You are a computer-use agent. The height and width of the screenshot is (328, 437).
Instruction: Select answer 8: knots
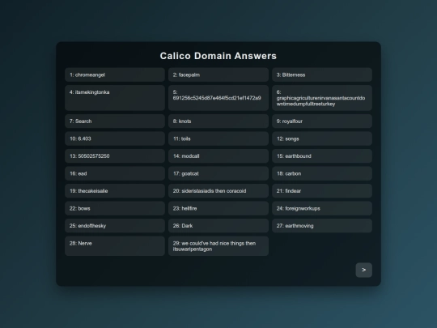click(218, 121)
